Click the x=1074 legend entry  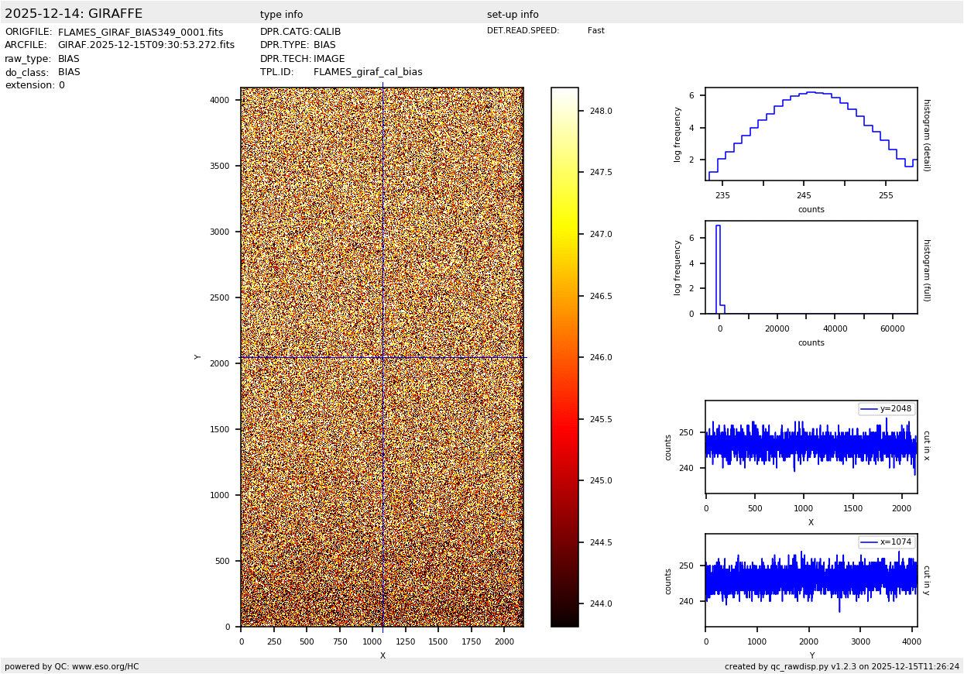pos(887,542)
